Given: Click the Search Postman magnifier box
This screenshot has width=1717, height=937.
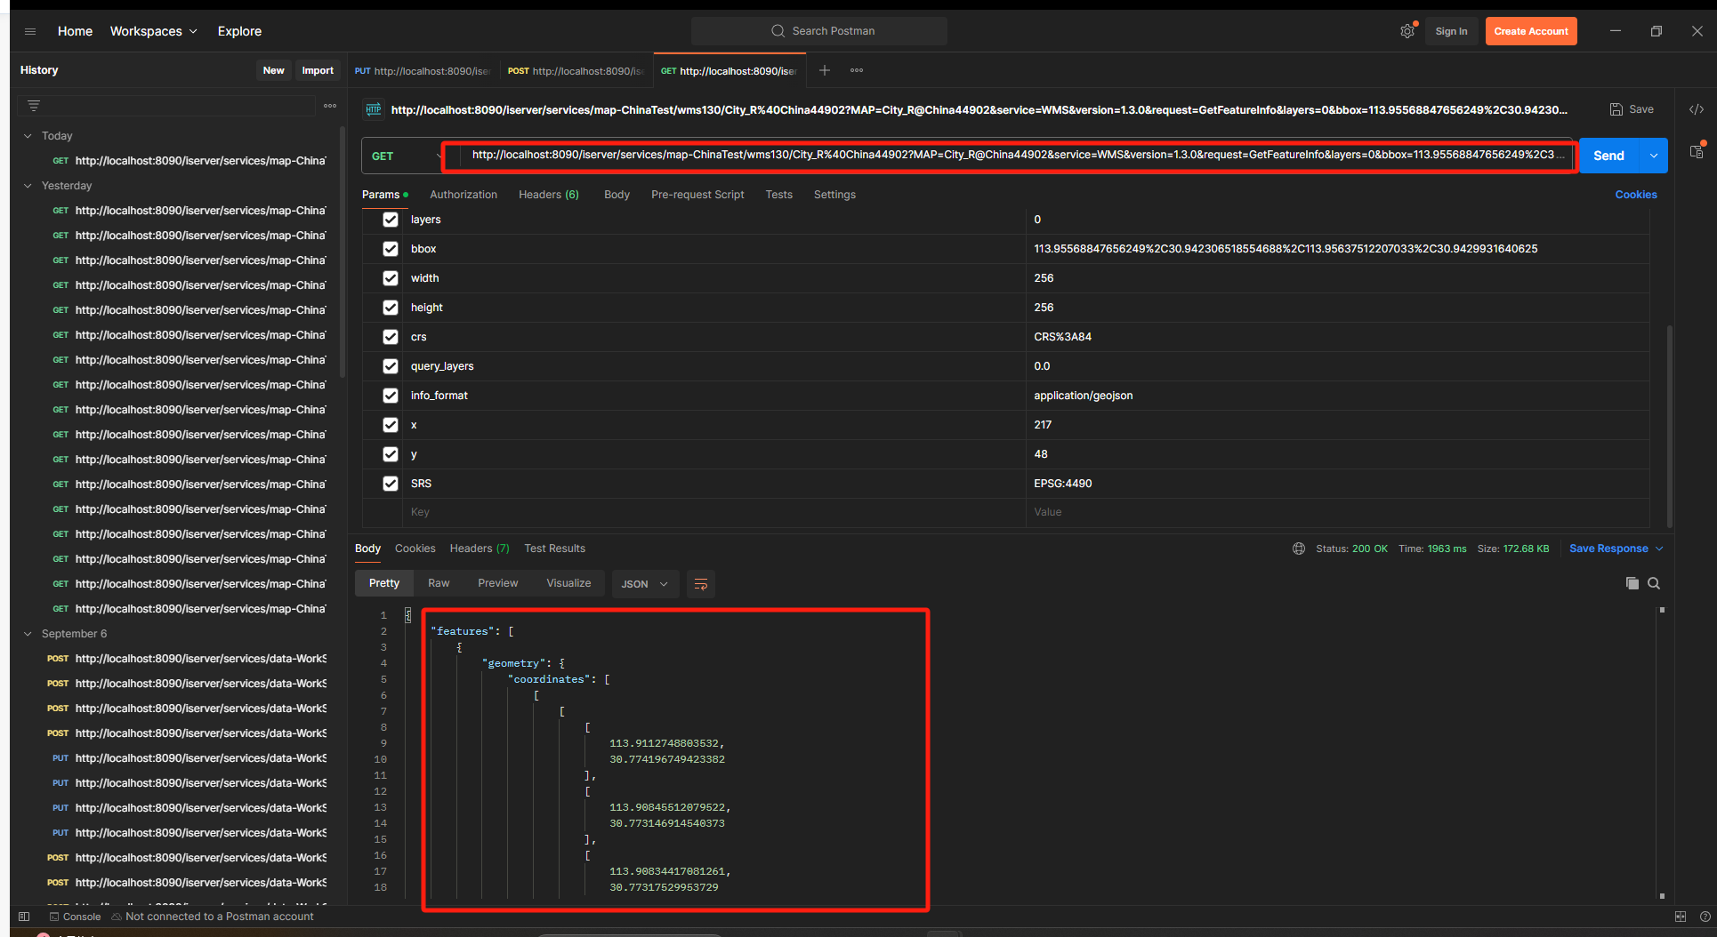Looking at the screenshot, I should pyautogui.click(x=819, y=31).
